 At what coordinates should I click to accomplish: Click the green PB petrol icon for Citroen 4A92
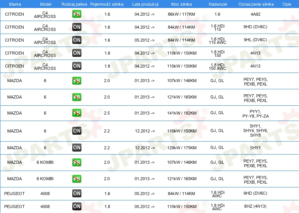[77, 14]
